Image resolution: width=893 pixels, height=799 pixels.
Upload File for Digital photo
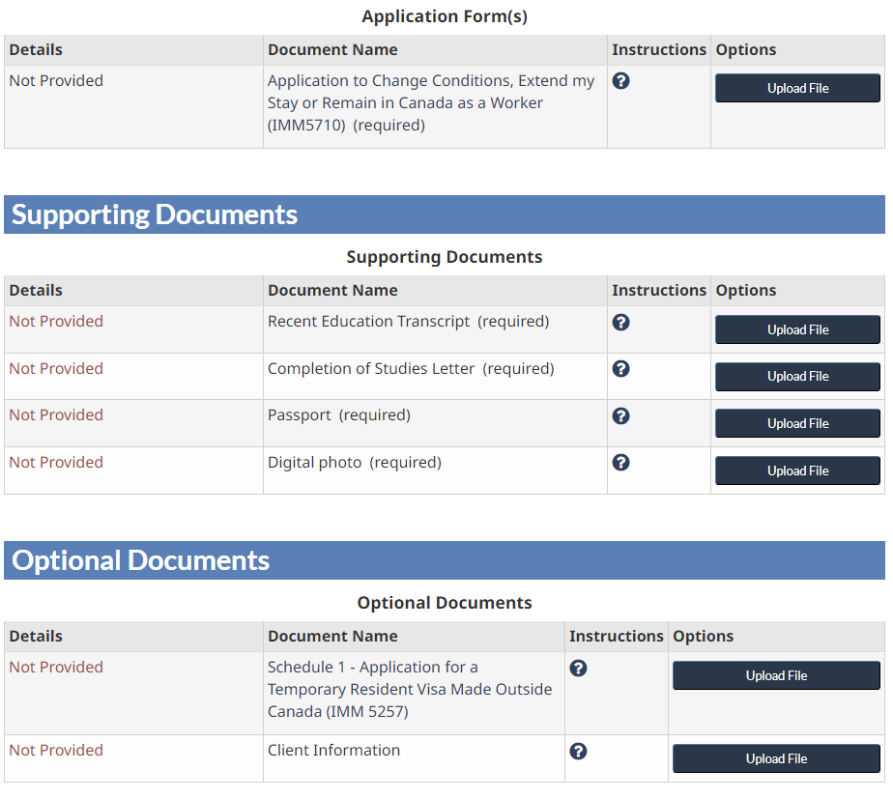(x=797, y=471)
